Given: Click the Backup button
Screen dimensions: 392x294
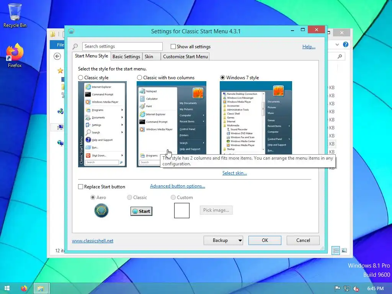Looking at the screenshot, I should click(x=220, y=240).
